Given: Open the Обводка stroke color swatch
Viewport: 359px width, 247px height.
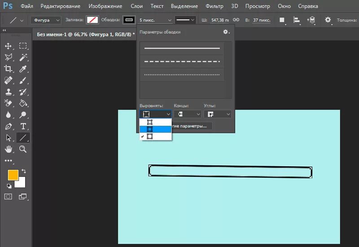Looking at the screenshot, I should [129, 20].
